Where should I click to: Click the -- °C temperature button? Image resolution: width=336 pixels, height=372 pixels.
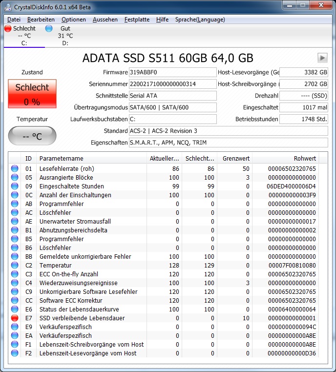(x=32, y=136)
